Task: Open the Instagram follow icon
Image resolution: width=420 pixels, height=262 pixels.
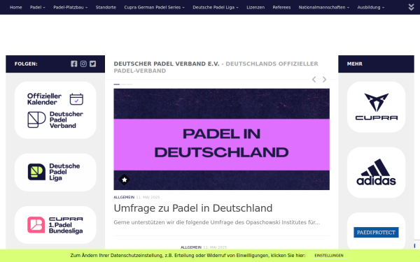Action: pyautogui.click(x=83, y=64)
